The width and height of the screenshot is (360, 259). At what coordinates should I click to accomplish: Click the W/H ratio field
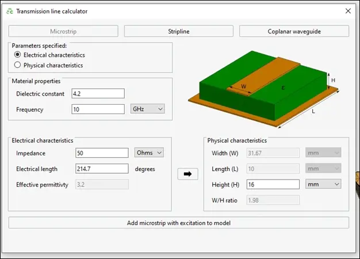273,200
